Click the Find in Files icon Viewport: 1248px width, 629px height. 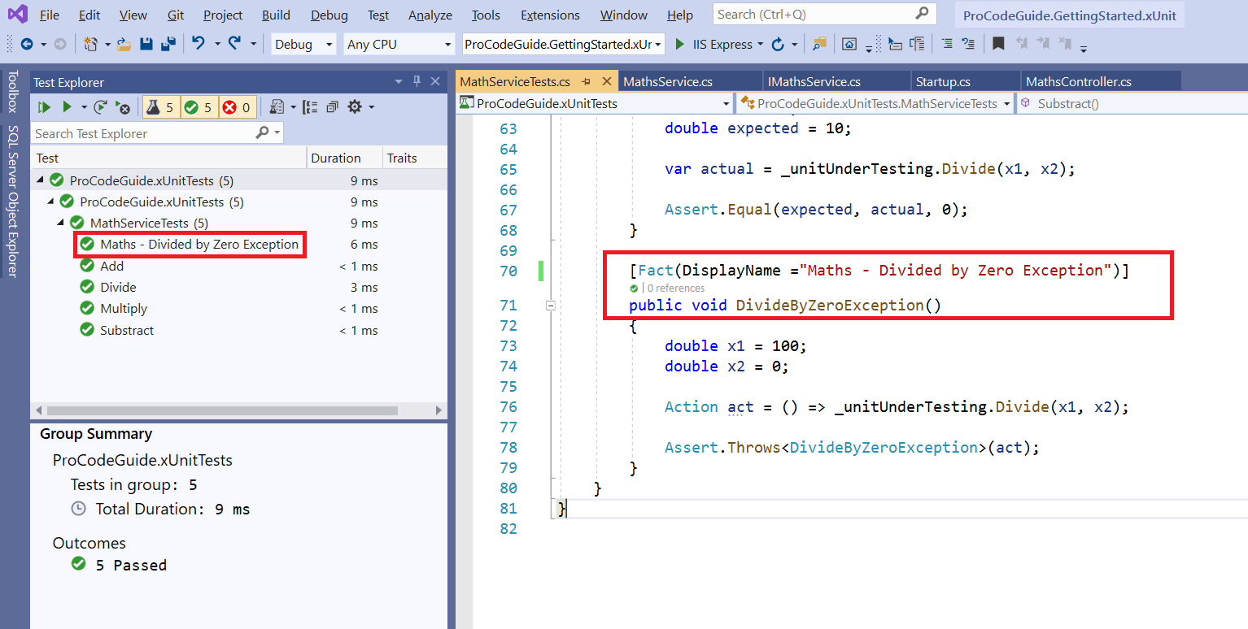tap(818, 45)
